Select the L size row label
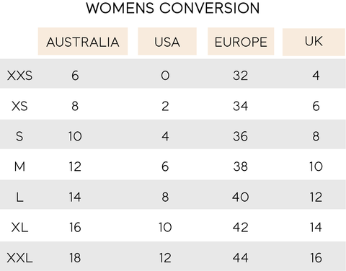Screen dimensions: 346x271 point(19,197)
